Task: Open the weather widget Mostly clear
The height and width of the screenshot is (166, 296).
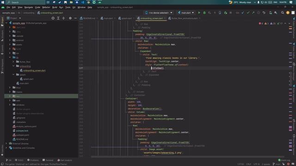Action: [x=240, y=2]
